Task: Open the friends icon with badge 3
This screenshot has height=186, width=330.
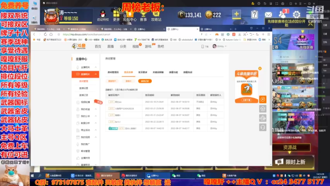Action: 283,14
